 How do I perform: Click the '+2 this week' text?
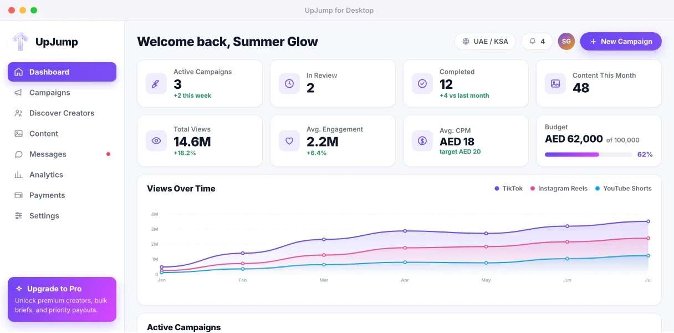192,95
